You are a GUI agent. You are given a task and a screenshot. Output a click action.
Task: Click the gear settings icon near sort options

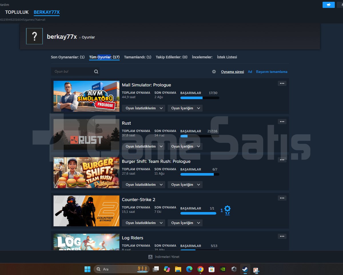click(x=214, y=72)
